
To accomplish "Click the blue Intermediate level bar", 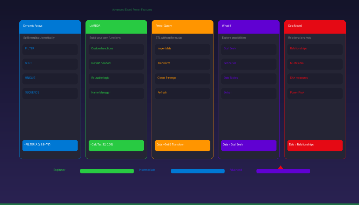I will point(198,171).
